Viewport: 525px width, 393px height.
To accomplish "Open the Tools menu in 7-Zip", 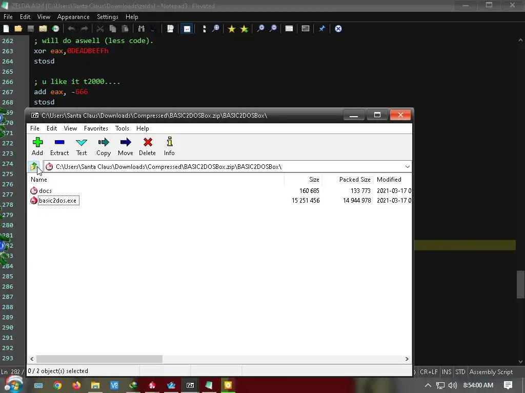I will [122, 128].
